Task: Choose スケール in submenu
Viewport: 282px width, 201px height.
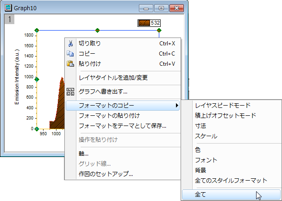Action: coord(231,136)
